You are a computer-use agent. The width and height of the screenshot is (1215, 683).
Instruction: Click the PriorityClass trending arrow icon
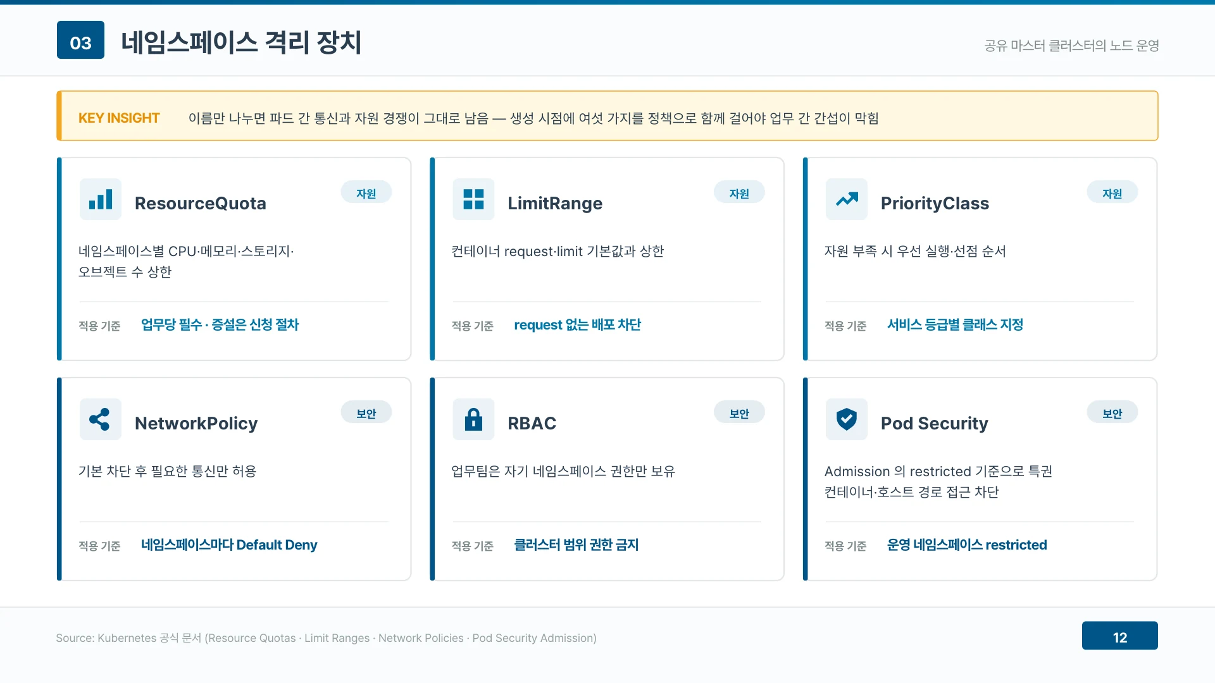847,199
